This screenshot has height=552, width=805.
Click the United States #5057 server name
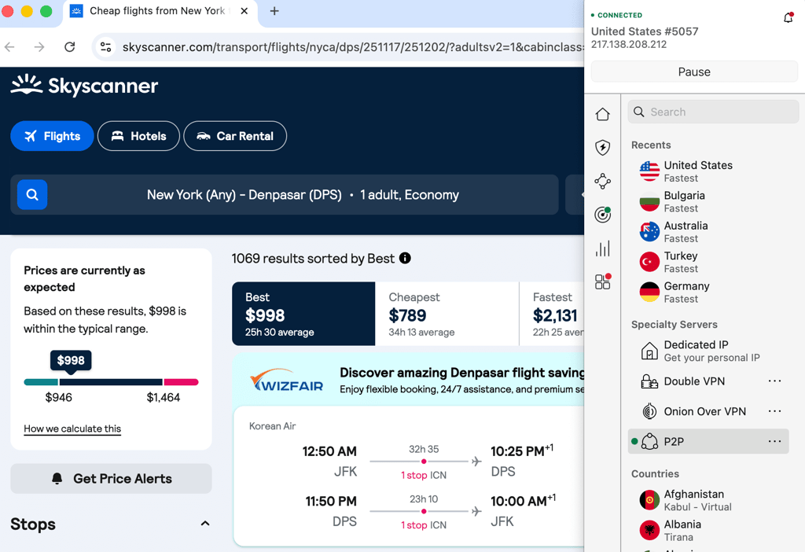click(x=645, y=31)
